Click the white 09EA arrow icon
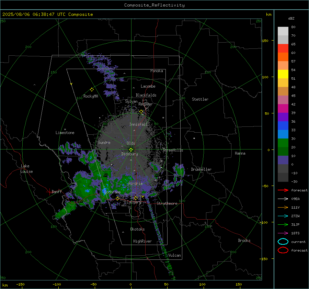 click(283, 199)
